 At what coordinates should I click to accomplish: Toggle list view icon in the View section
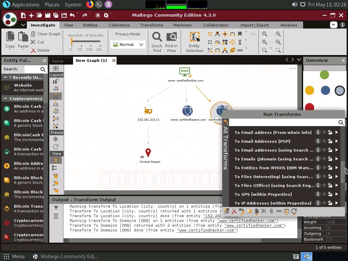coord(54,168)
